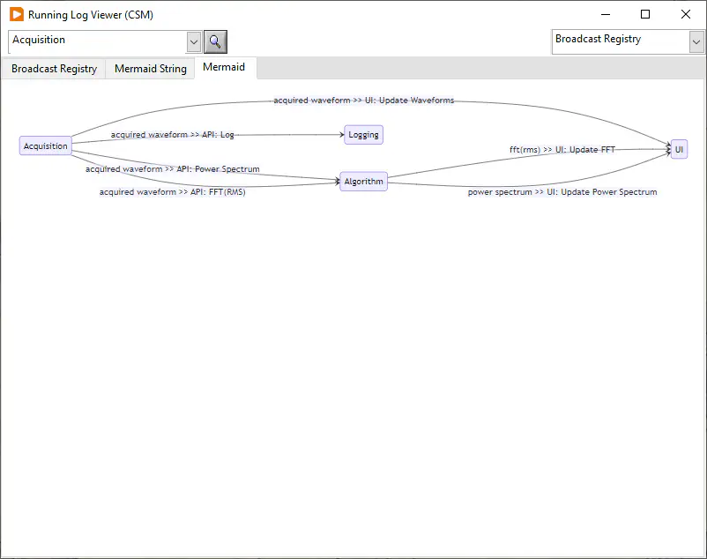Screen dimensions: 707x559
Task: Open the Mermaid String tab
Action: (150, 69)
